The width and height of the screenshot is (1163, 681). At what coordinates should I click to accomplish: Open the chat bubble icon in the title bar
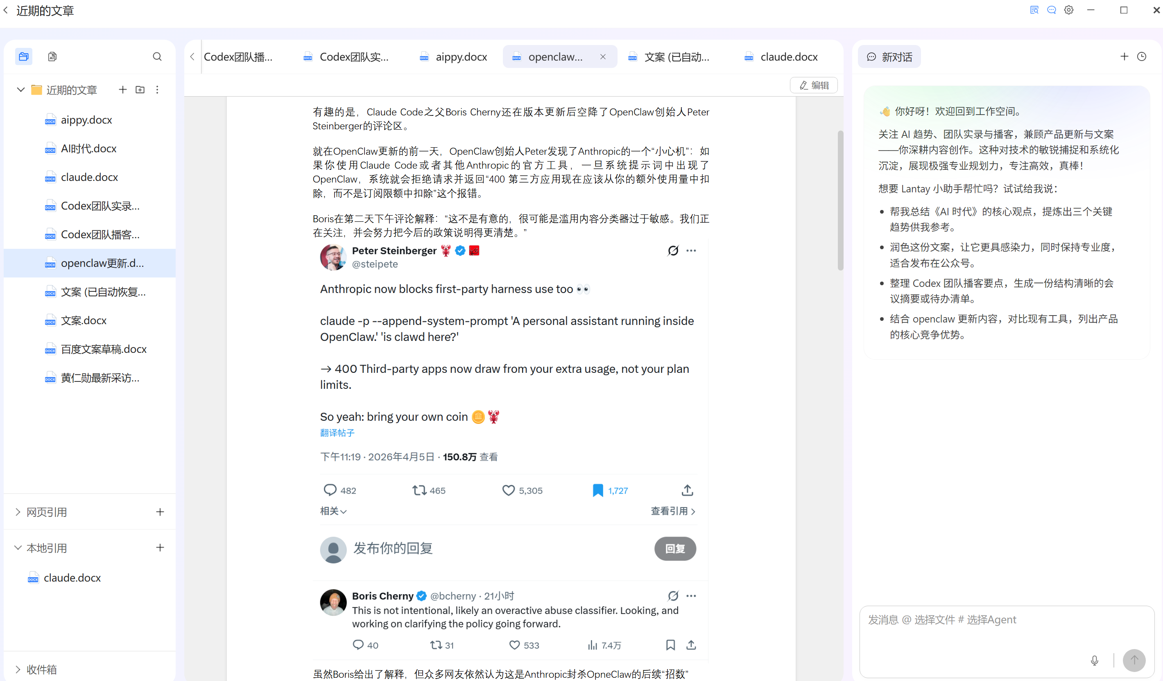pos(1051,10)
